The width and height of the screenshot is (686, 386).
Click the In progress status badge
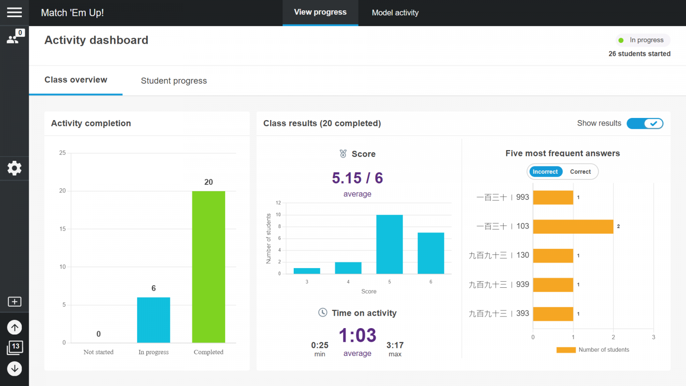pos(642,40)
